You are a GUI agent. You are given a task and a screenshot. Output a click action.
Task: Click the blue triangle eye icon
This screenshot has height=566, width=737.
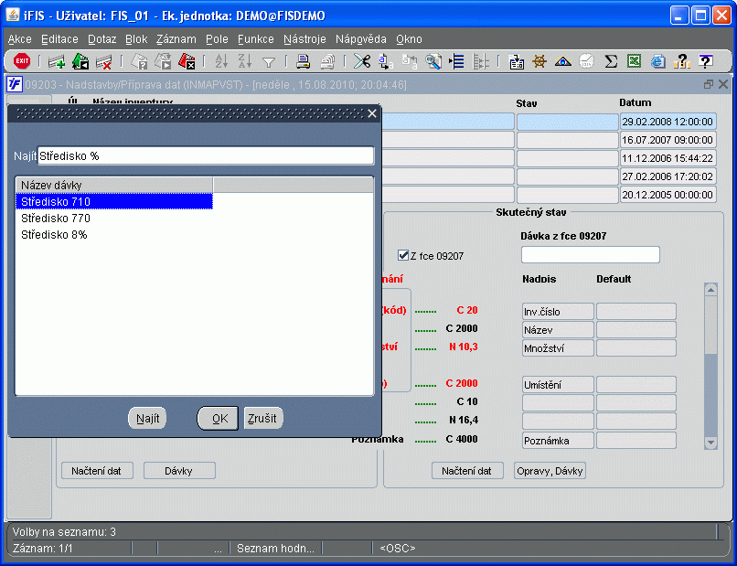pyautogui.click(x=563, y=61)
